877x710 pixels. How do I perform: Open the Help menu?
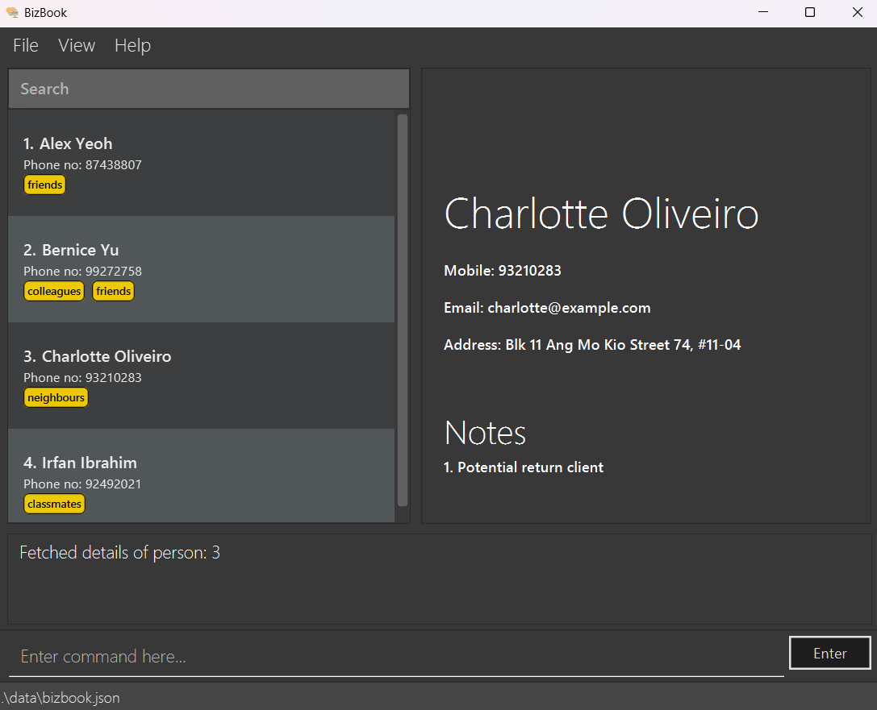[132, 46]
